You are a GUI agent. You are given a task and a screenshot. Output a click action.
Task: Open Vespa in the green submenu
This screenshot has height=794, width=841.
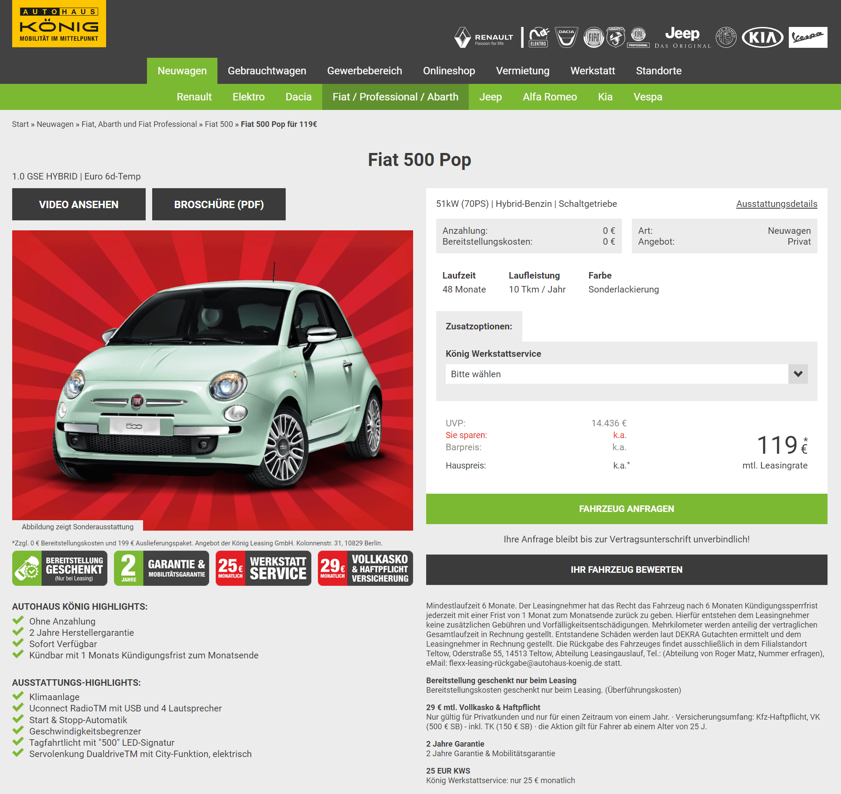tap(648, 97)
